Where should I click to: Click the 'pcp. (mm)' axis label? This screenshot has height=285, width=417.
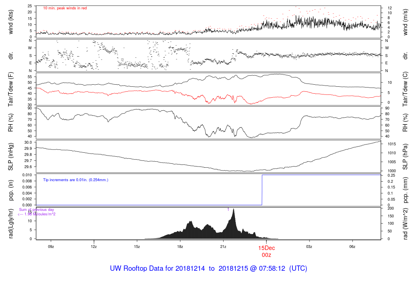click(405, 190)
